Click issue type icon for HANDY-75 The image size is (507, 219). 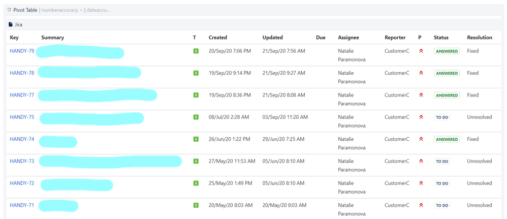coord(196,117)
